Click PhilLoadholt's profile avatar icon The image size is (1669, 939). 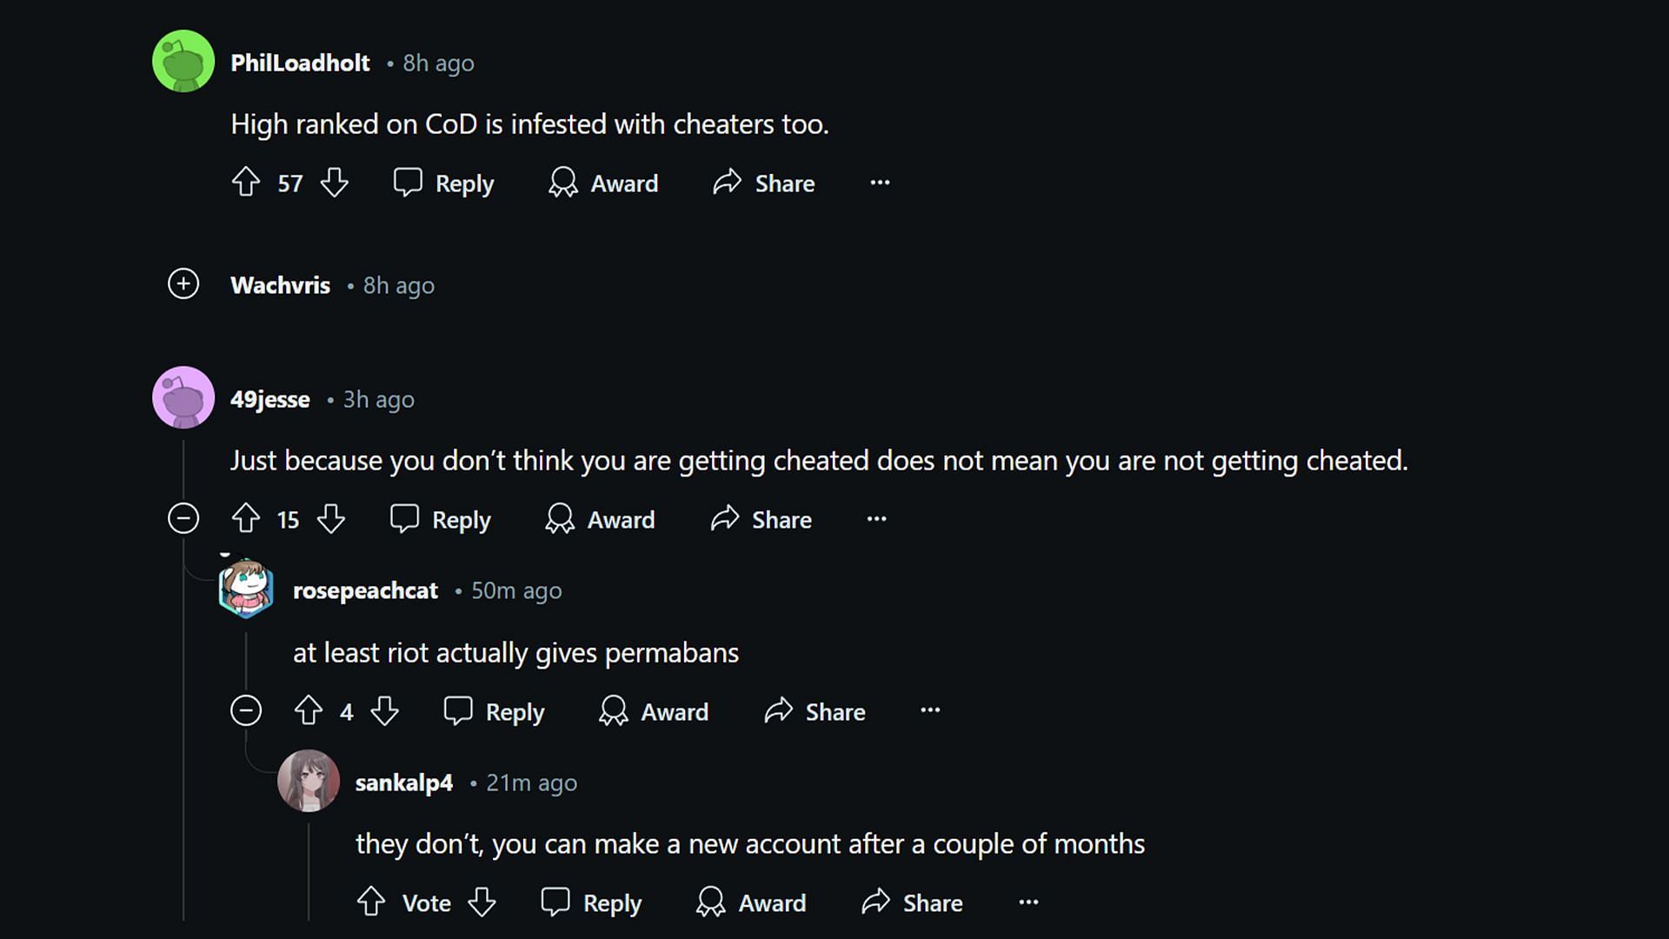183,63
